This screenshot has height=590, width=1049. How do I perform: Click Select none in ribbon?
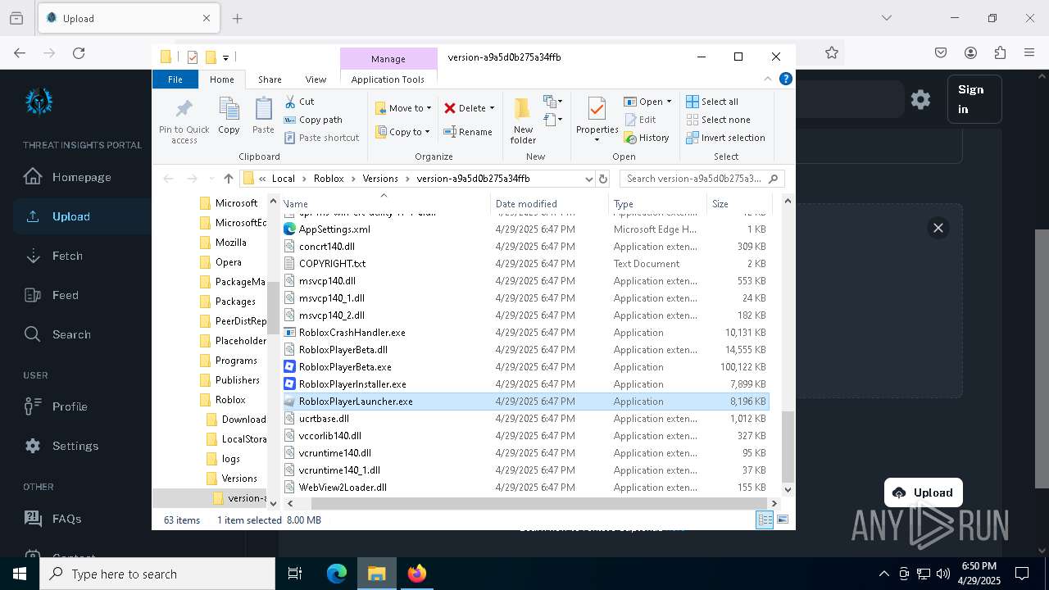click(x=717, y=120)
